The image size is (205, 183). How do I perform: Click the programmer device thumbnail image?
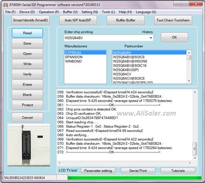point(29,145)
